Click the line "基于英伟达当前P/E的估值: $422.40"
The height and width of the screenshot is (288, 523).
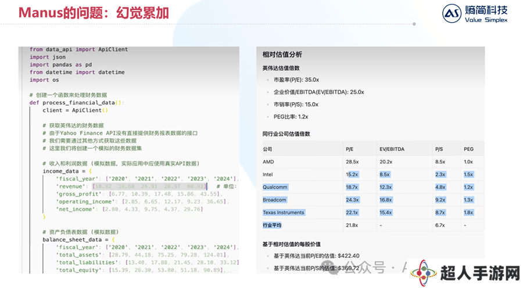click(x=317, y=255)
